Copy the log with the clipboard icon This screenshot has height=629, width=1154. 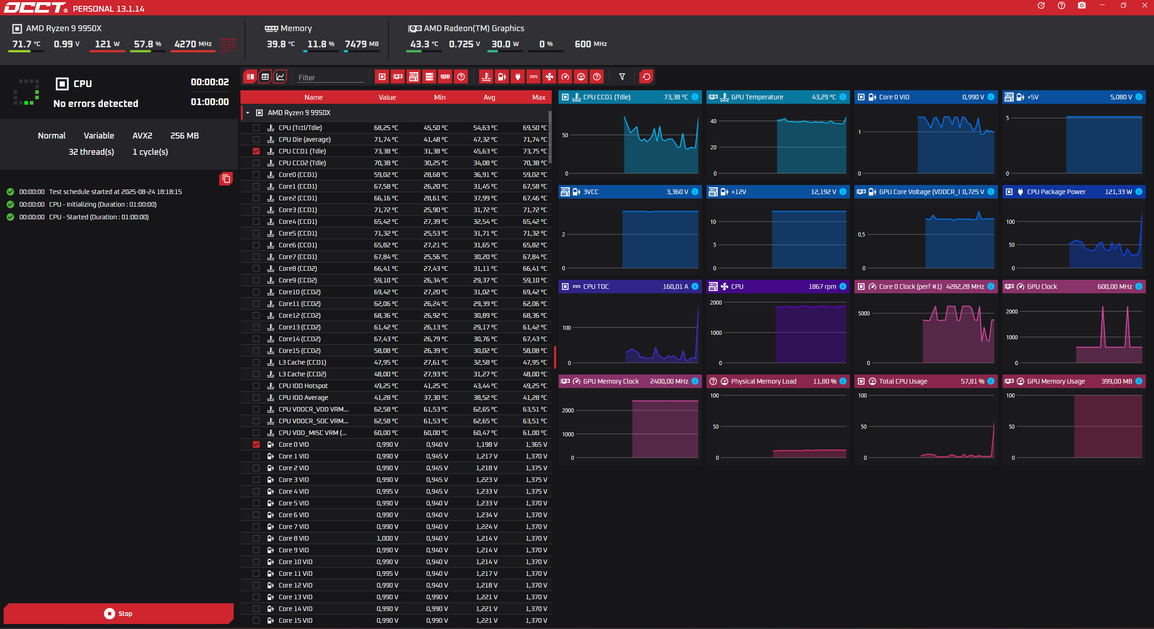point(226,179)
